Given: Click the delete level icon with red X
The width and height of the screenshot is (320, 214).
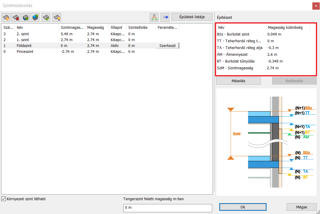Looking at the screenshot, I should tap(16, 17).
